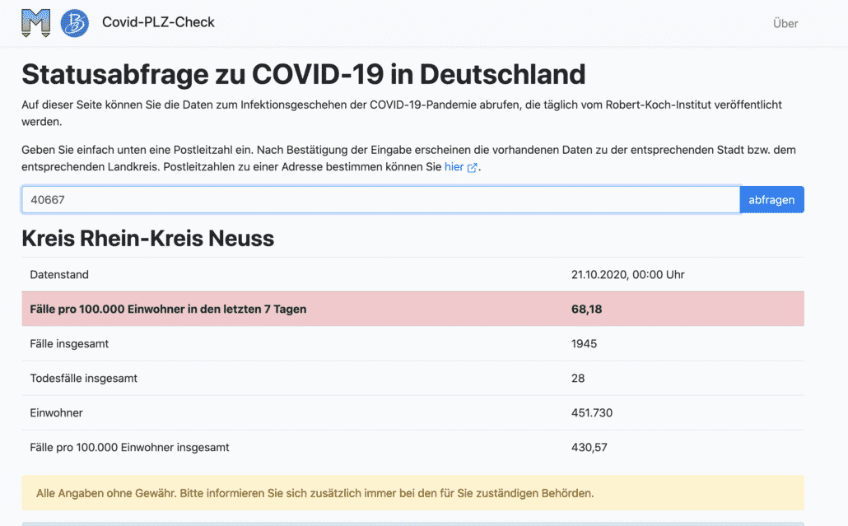Click the Fälle insgesamt value 1945
Viewport: 848px width, 526px height.
click(x=584, y=343)
